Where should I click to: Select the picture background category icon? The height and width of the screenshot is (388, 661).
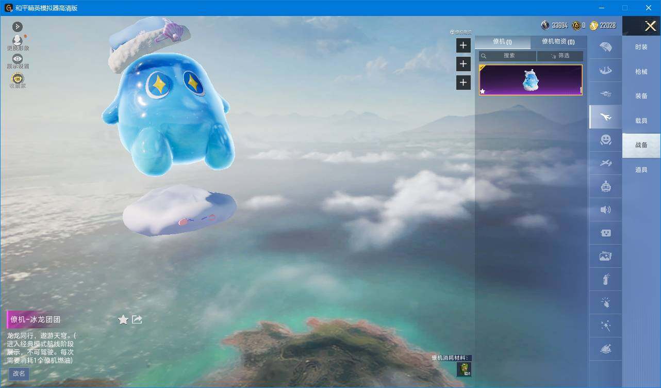tap(605, 256)
